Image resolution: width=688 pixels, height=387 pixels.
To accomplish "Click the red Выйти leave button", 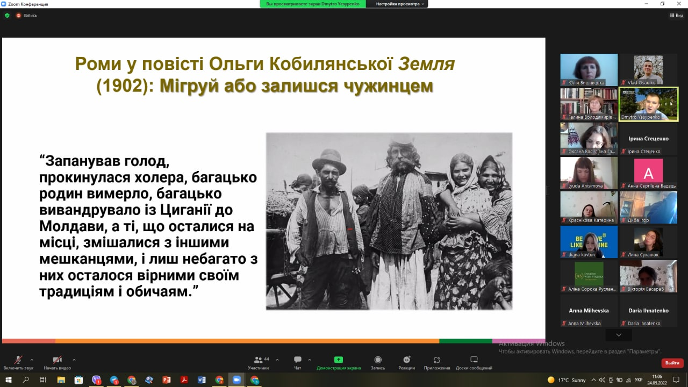I will point(672,363).
